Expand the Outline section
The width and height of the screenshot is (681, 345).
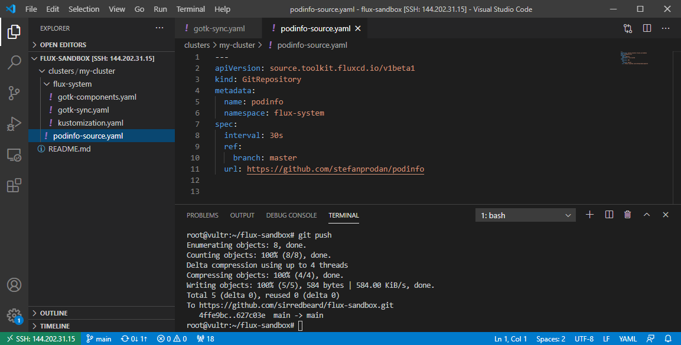point(102,313)
